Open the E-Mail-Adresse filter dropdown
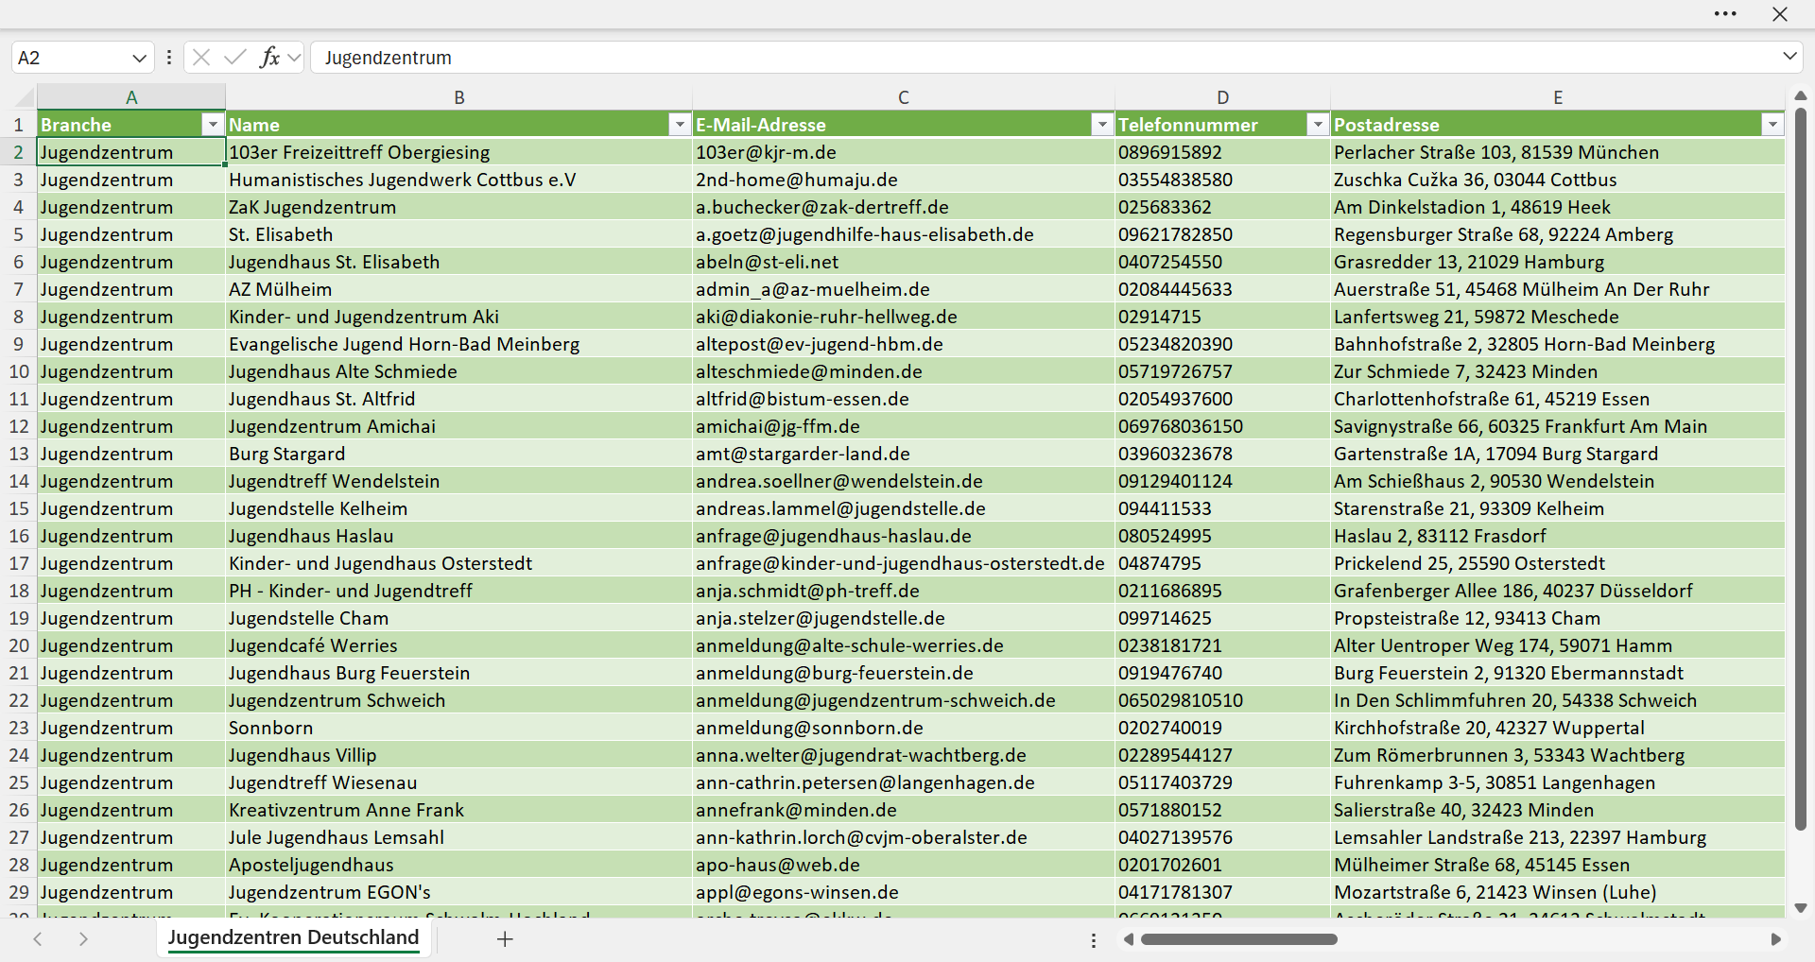 coord(1102,125)
